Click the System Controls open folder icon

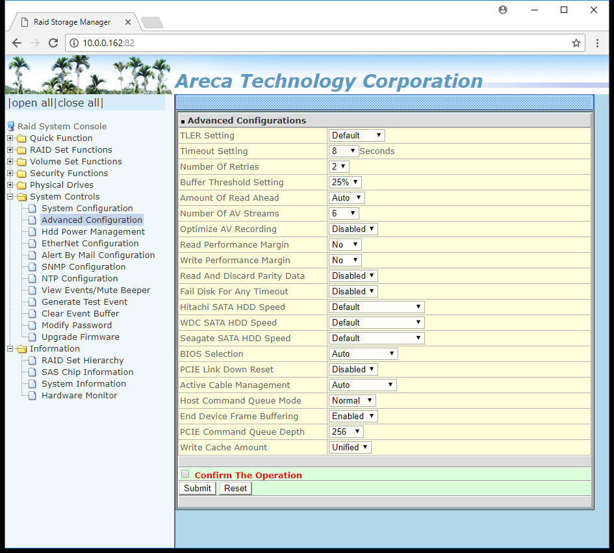(22, 197)
